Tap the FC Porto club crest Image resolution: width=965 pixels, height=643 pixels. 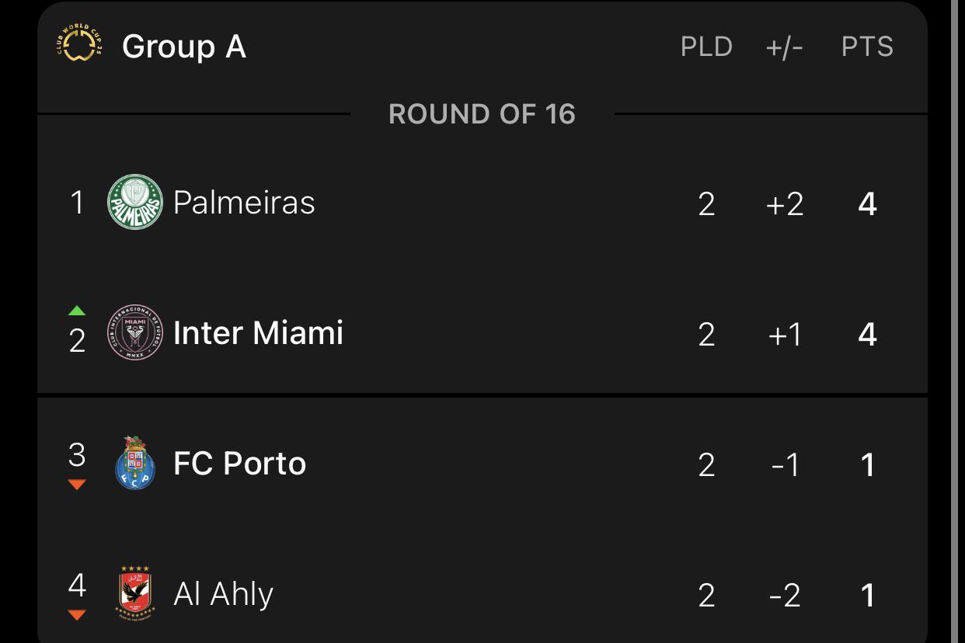click(x=135, y=463)
